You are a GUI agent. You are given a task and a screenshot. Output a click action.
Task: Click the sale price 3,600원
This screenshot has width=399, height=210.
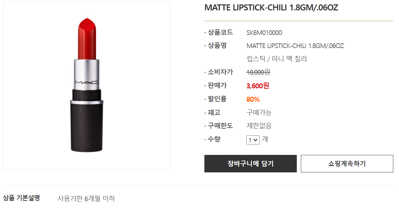tap(257, 86)
